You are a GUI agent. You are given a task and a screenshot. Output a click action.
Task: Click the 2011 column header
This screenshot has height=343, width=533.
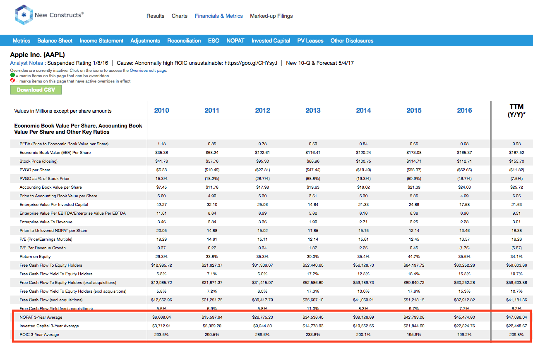212,110
